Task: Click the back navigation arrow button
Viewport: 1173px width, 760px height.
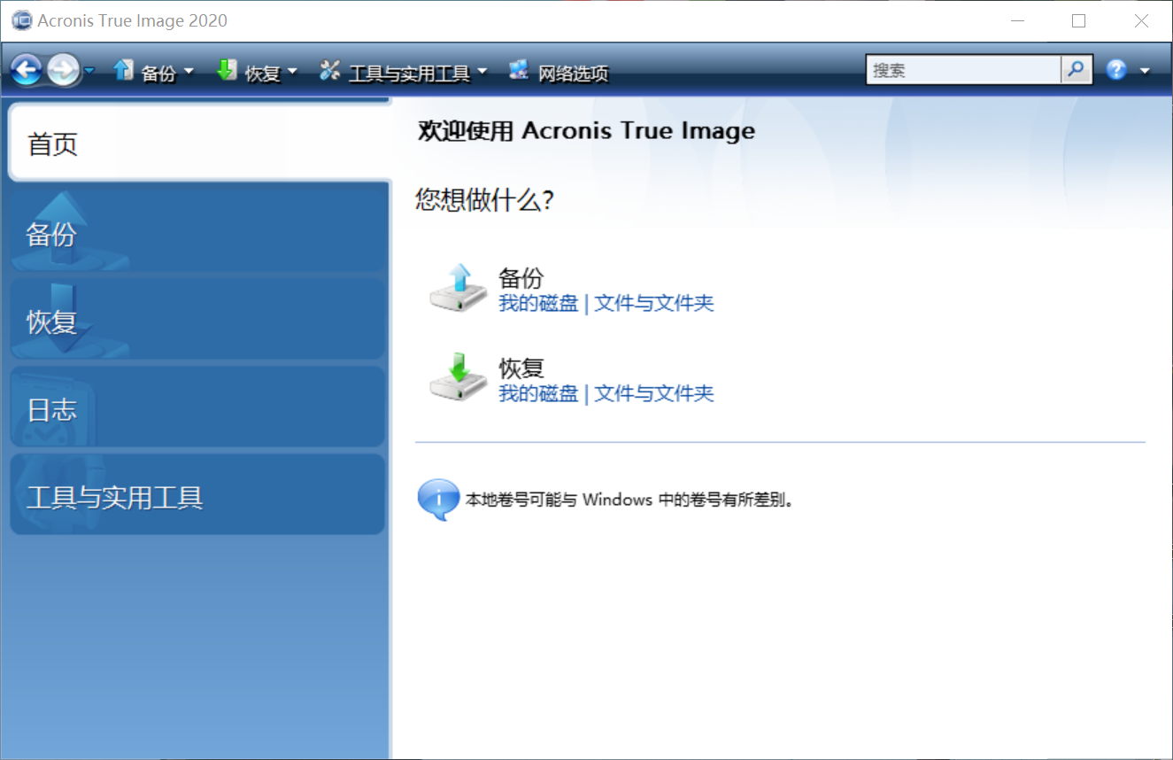Action: (x=27, y=70)
